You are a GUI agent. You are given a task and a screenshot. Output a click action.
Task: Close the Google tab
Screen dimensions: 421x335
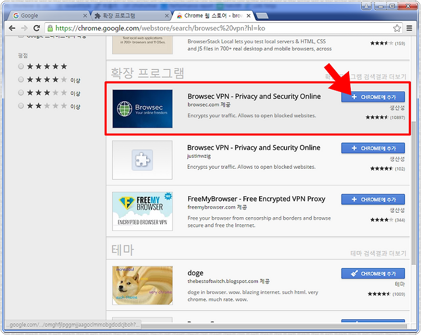pos(85,16)
